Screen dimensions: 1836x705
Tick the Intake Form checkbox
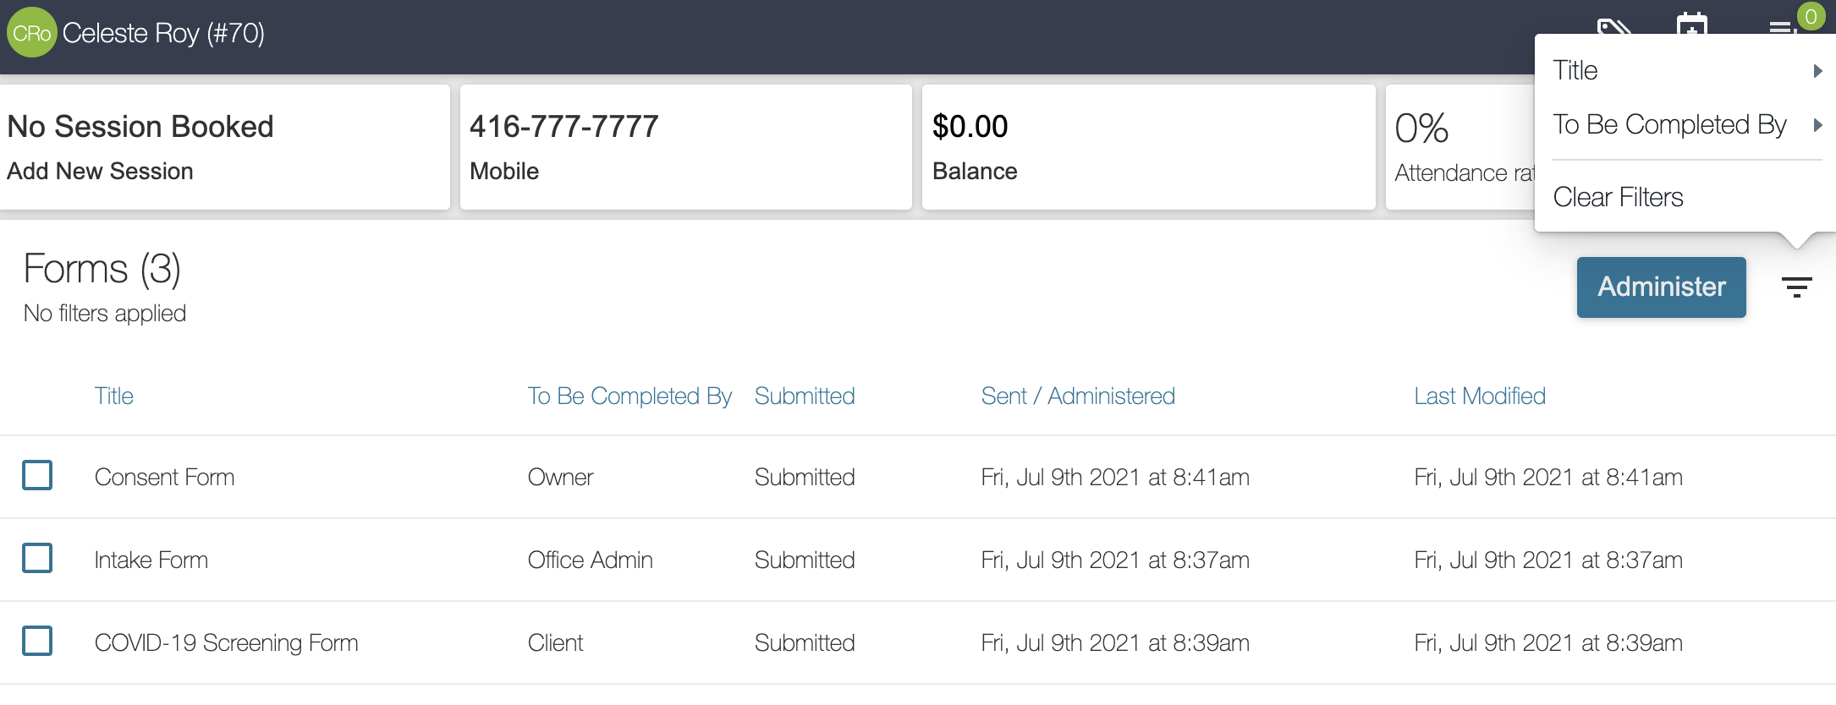point(37,558)
